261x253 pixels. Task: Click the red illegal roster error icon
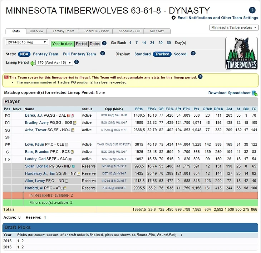pos(6,77)
